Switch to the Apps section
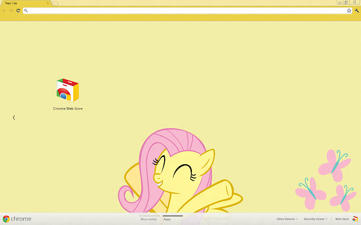The height and width of the screenshot is (225, 361). pyautogui.click(x=167, y=219)
